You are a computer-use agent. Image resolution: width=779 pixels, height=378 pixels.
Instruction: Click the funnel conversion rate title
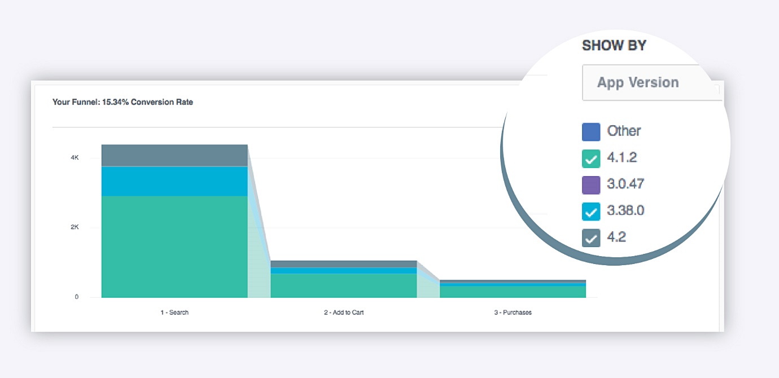(122, 102)
